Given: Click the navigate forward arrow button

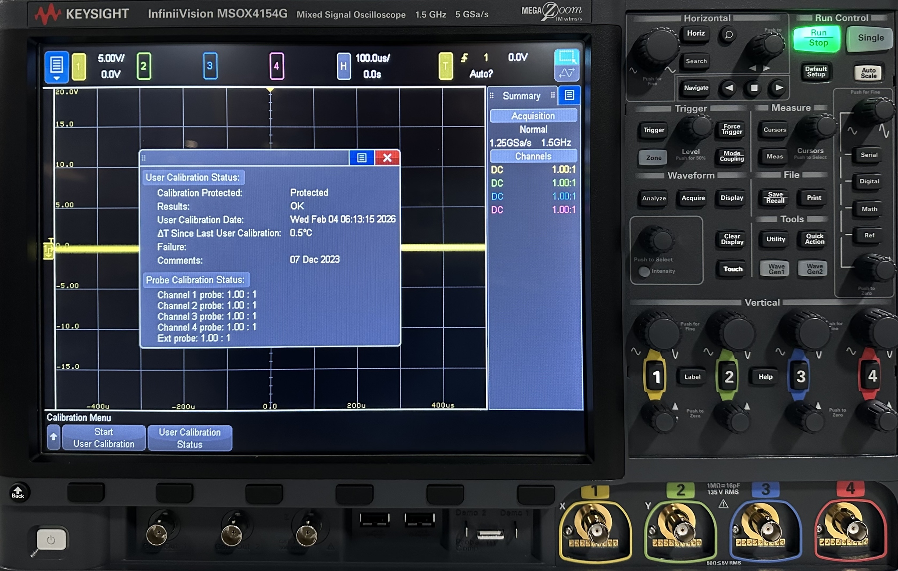Looking at the screenshot, I should pos(779,88).
